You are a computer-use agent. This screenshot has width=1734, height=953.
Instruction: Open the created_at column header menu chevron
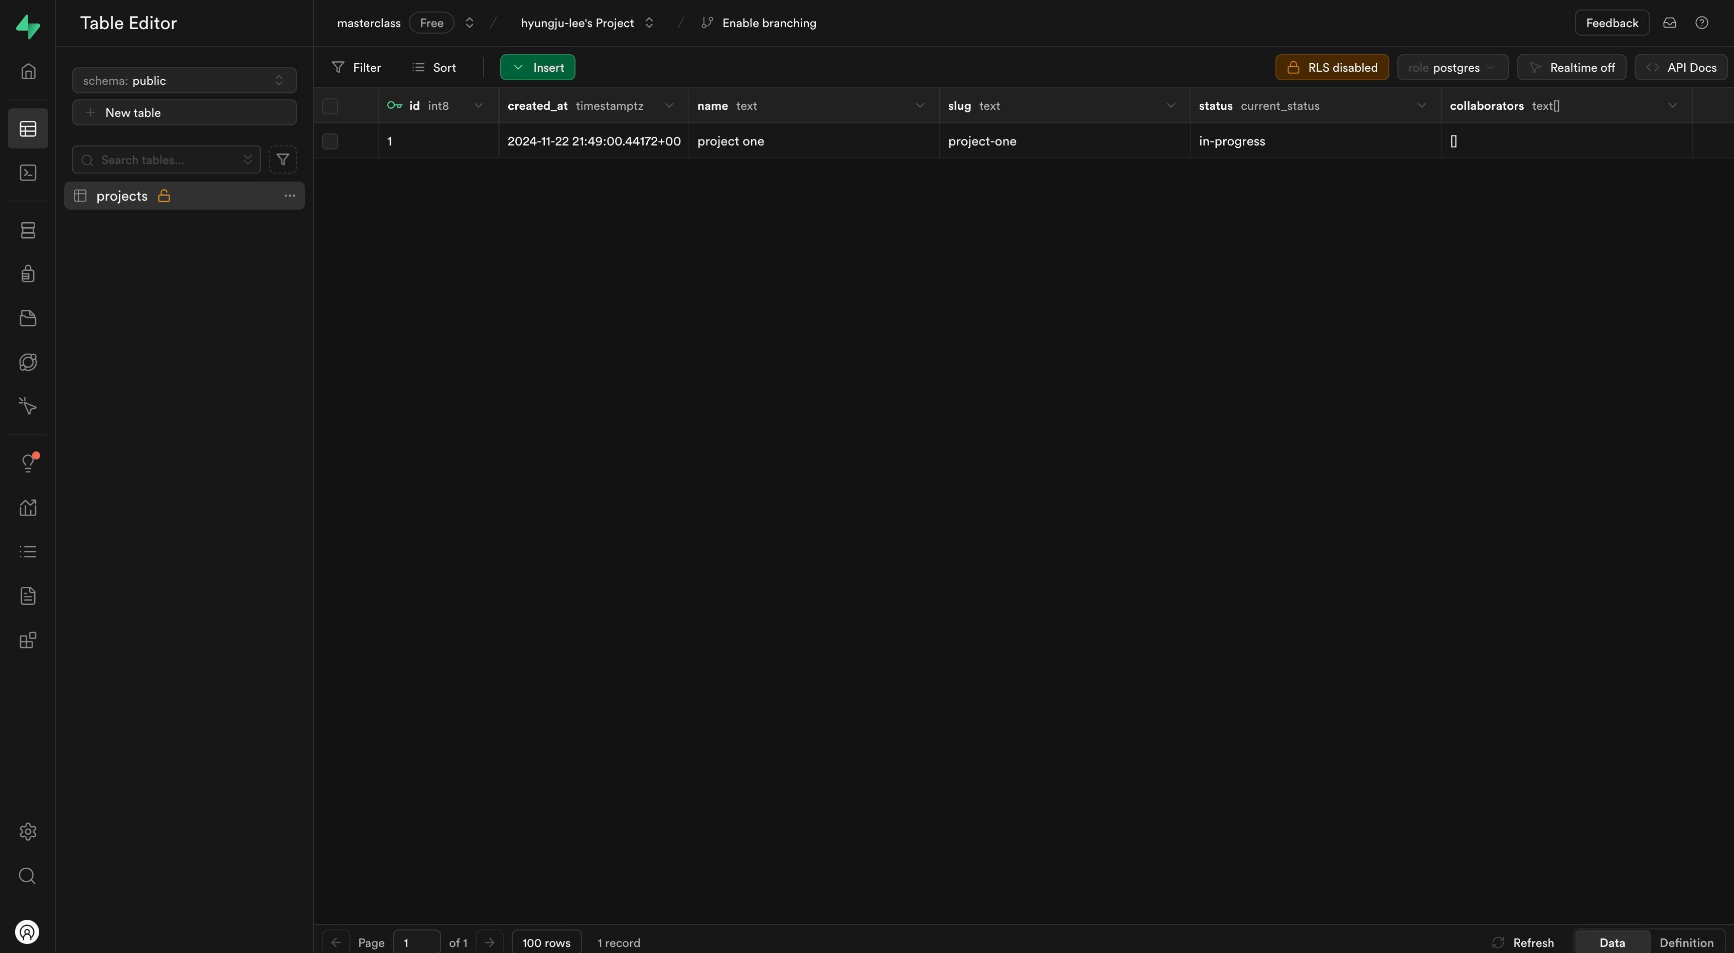(669, 106)
